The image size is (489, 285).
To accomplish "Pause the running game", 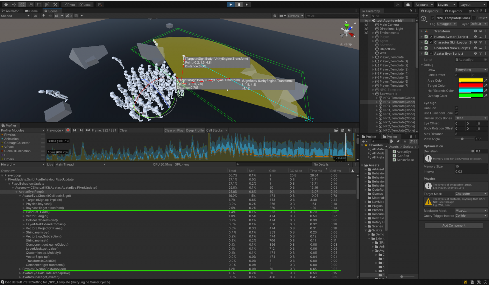I will click(239, 4).
